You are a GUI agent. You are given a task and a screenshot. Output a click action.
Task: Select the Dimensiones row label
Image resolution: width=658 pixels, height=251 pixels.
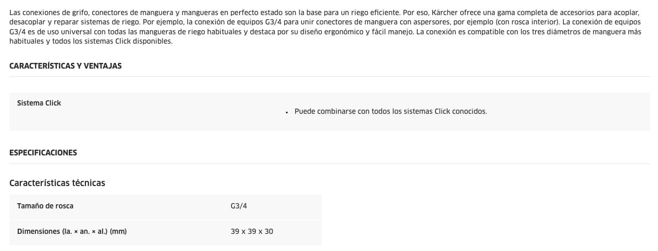coord(72,231)
